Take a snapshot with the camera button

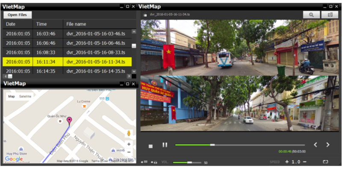(330, 15)
